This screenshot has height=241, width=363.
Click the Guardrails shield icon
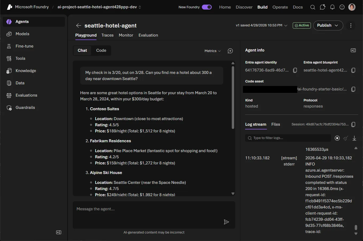tap(9, 108)
